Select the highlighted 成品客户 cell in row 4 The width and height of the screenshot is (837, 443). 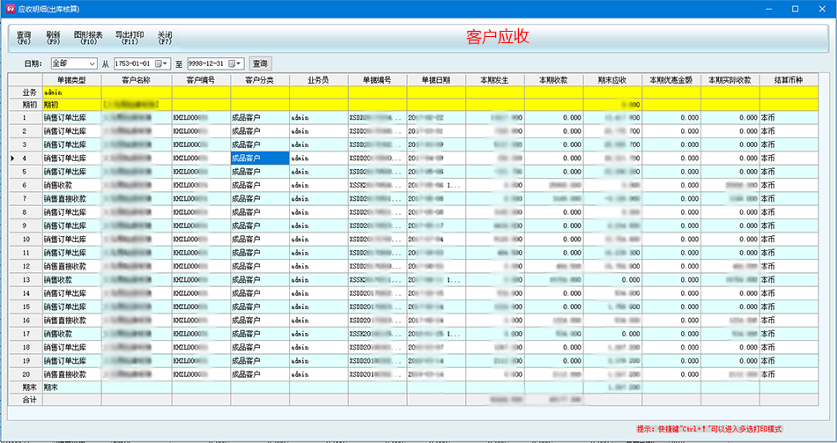tap(260, 158)
